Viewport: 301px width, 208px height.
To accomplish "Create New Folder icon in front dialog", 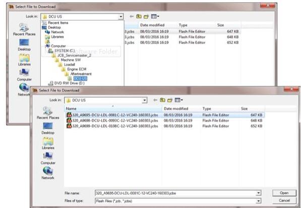I will 170,100.
